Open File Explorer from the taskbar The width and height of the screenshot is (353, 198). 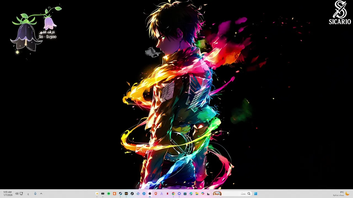(197, 194)
